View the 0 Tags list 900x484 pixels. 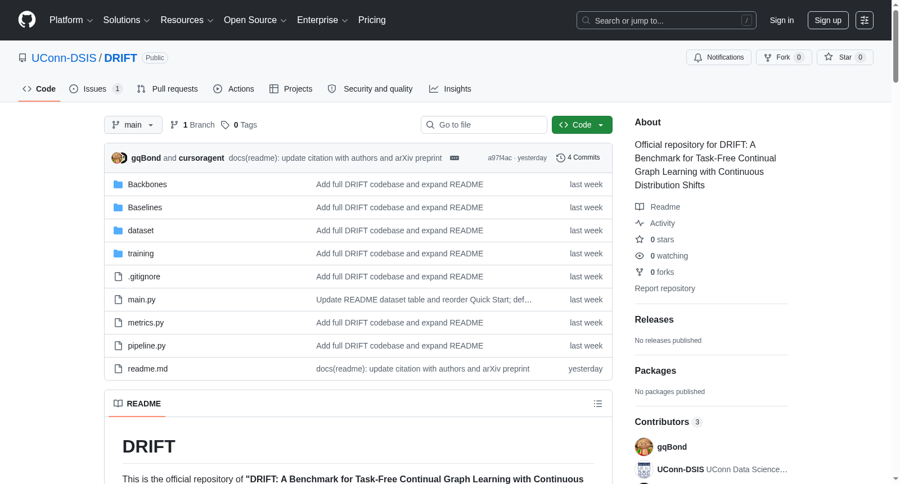point(239,125)
